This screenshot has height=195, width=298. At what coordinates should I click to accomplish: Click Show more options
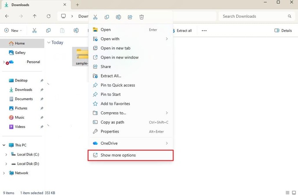[131, 155]
